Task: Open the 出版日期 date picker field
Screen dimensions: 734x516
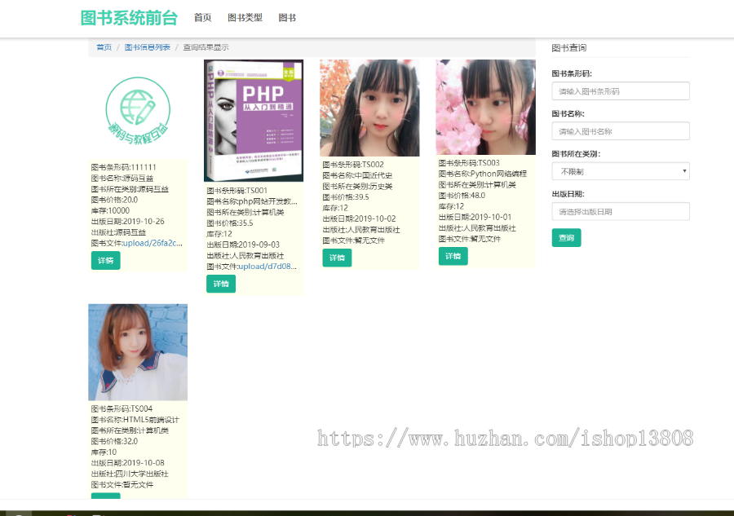Action: point(621,211)
